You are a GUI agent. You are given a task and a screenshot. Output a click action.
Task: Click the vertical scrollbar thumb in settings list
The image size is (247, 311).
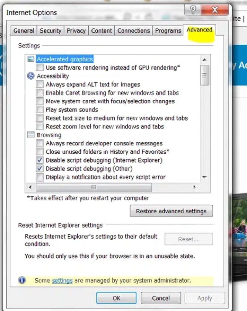click(204, 76)
